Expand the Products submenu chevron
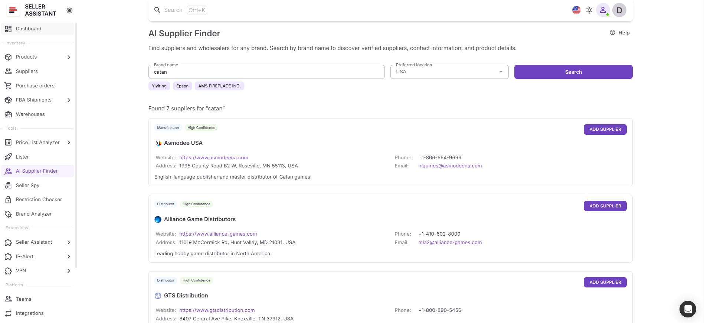Image resolution: width=704 pixels, height=323 pixels. click(69, 57)
